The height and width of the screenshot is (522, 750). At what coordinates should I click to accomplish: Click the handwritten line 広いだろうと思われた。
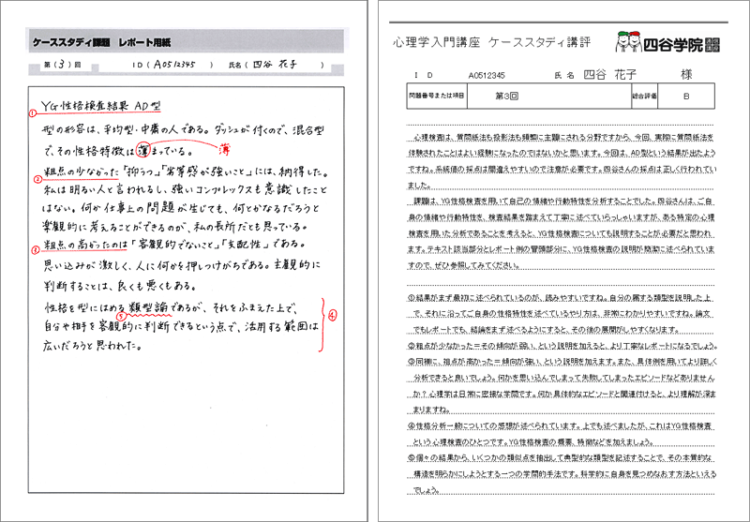[x=92, y=345]
